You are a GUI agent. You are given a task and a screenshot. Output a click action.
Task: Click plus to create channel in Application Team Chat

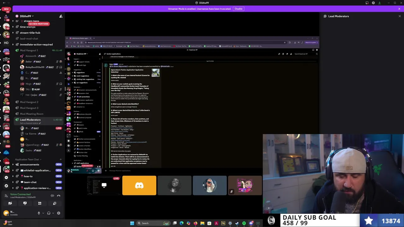tap(61, 160)
